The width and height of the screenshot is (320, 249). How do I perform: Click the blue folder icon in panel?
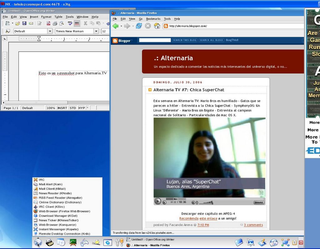239,242
